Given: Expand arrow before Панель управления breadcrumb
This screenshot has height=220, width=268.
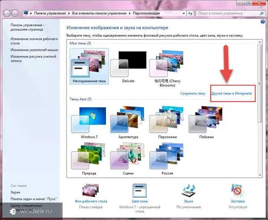Looking at the screenshot, I should tap(31, 13).
